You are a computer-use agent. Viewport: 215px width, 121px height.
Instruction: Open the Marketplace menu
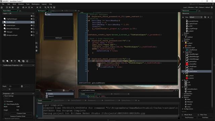pyautogui.click(x=36, y=4)
